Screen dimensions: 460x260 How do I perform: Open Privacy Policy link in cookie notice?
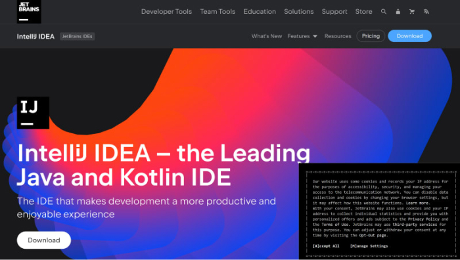click(424, 219)
